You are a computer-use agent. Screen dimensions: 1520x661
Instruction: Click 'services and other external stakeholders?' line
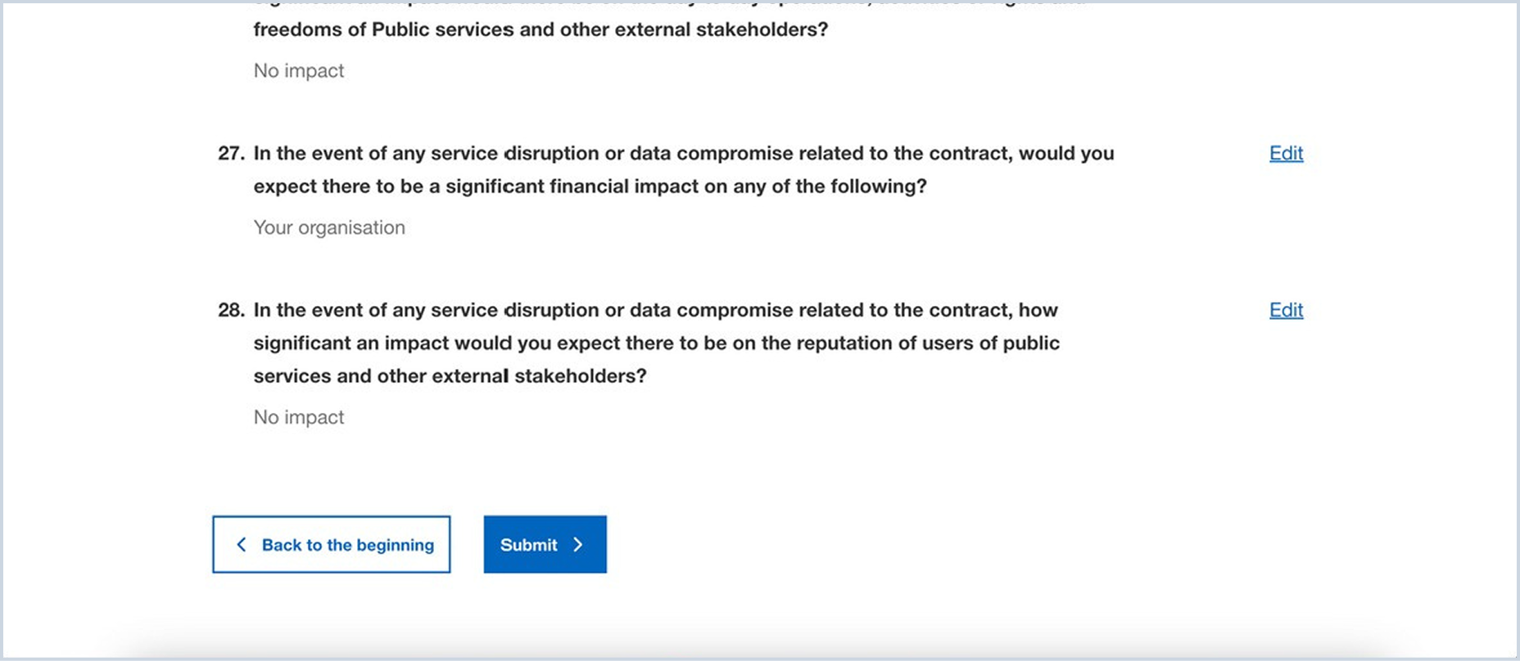(450, 376)
